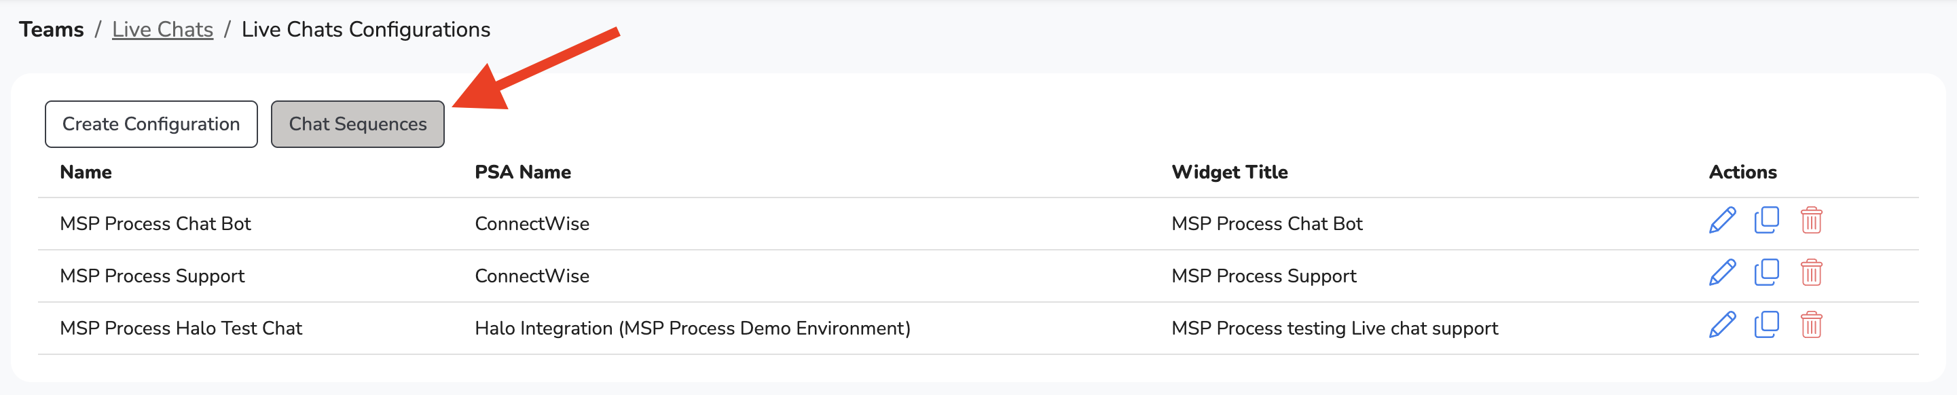Duplicate the MSP Process Chat Bot configuration
Screen dimensions: 1957x395
pyautogui.click(x=1766, y=221)
